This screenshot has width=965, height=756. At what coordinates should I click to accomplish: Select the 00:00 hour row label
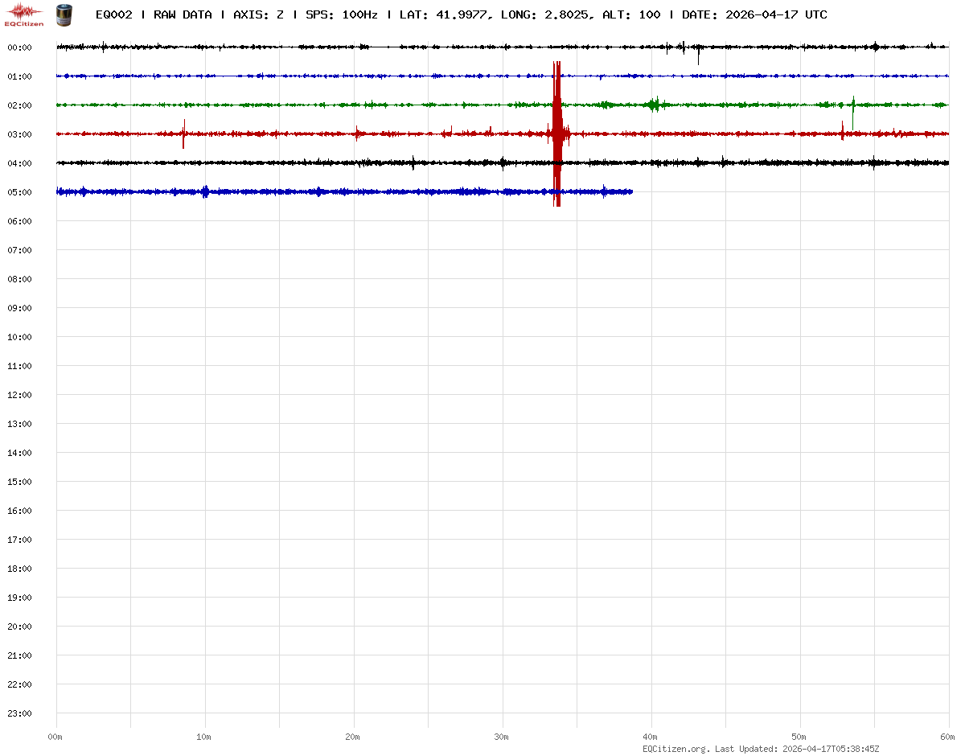point(19,47)
